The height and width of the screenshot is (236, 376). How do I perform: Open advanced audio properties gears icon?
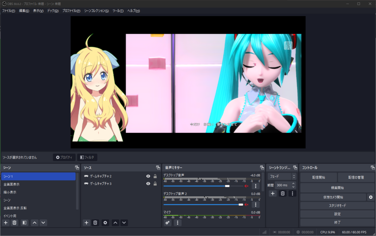(167, 222)
